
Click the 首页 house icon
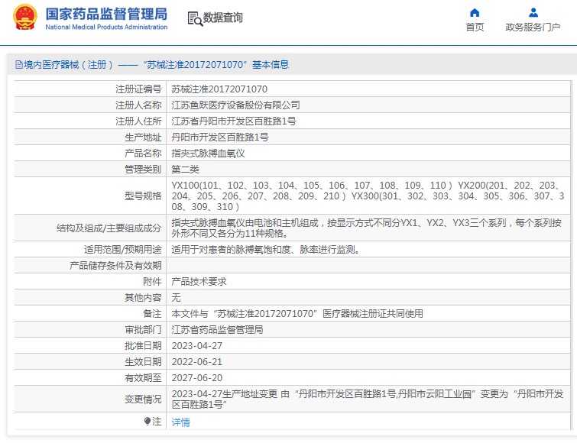coord(475,12)
